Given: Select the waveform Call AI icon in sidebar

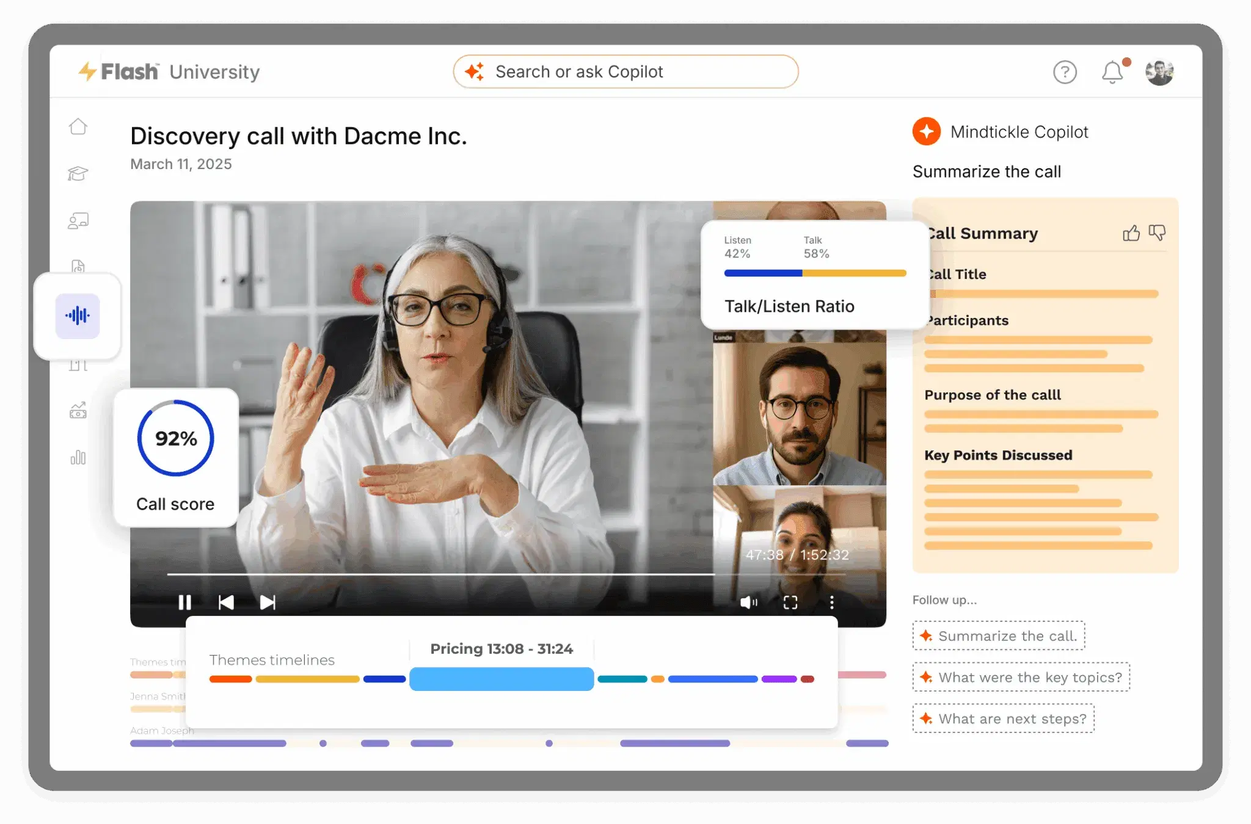Looking at the screenshot, I should point(78,316).
